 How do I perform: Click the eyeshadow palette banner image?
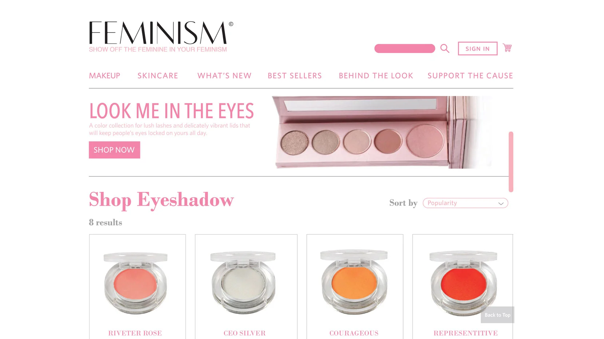pos(382,132)
